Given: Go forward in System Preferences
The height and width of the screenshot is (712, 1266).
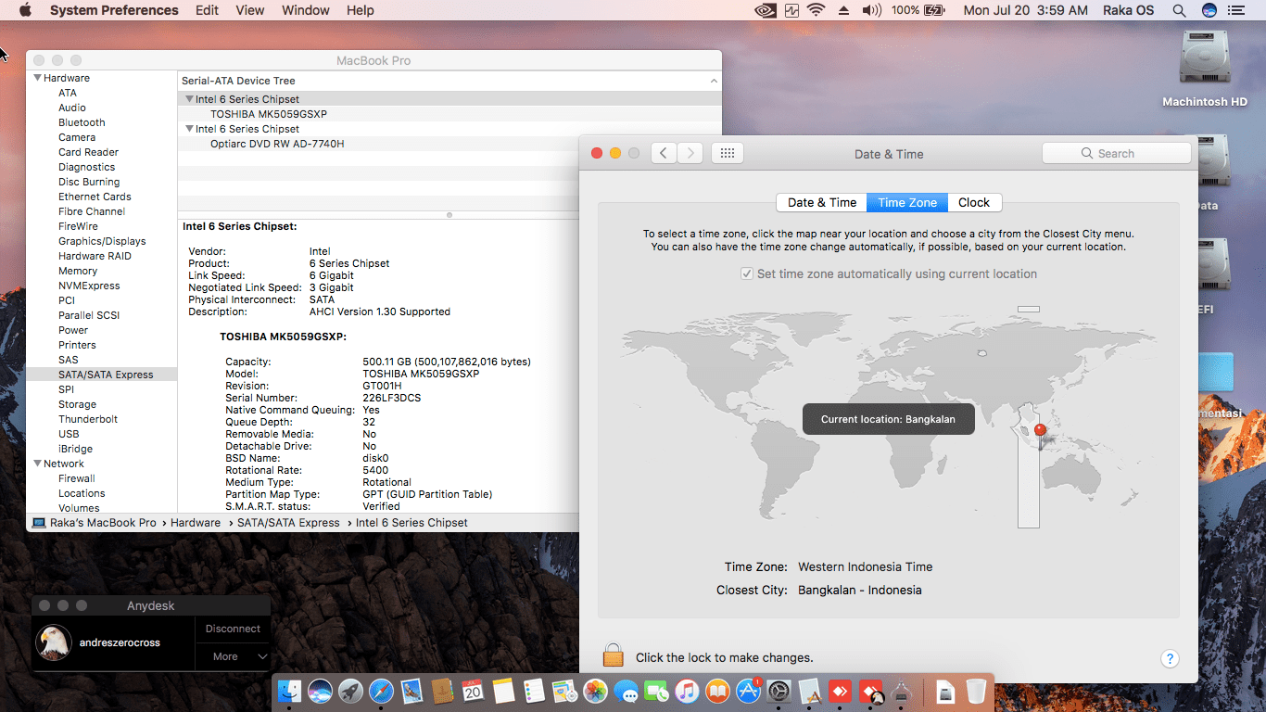Looking at the screenshot, I should click(x=690, y=154).
